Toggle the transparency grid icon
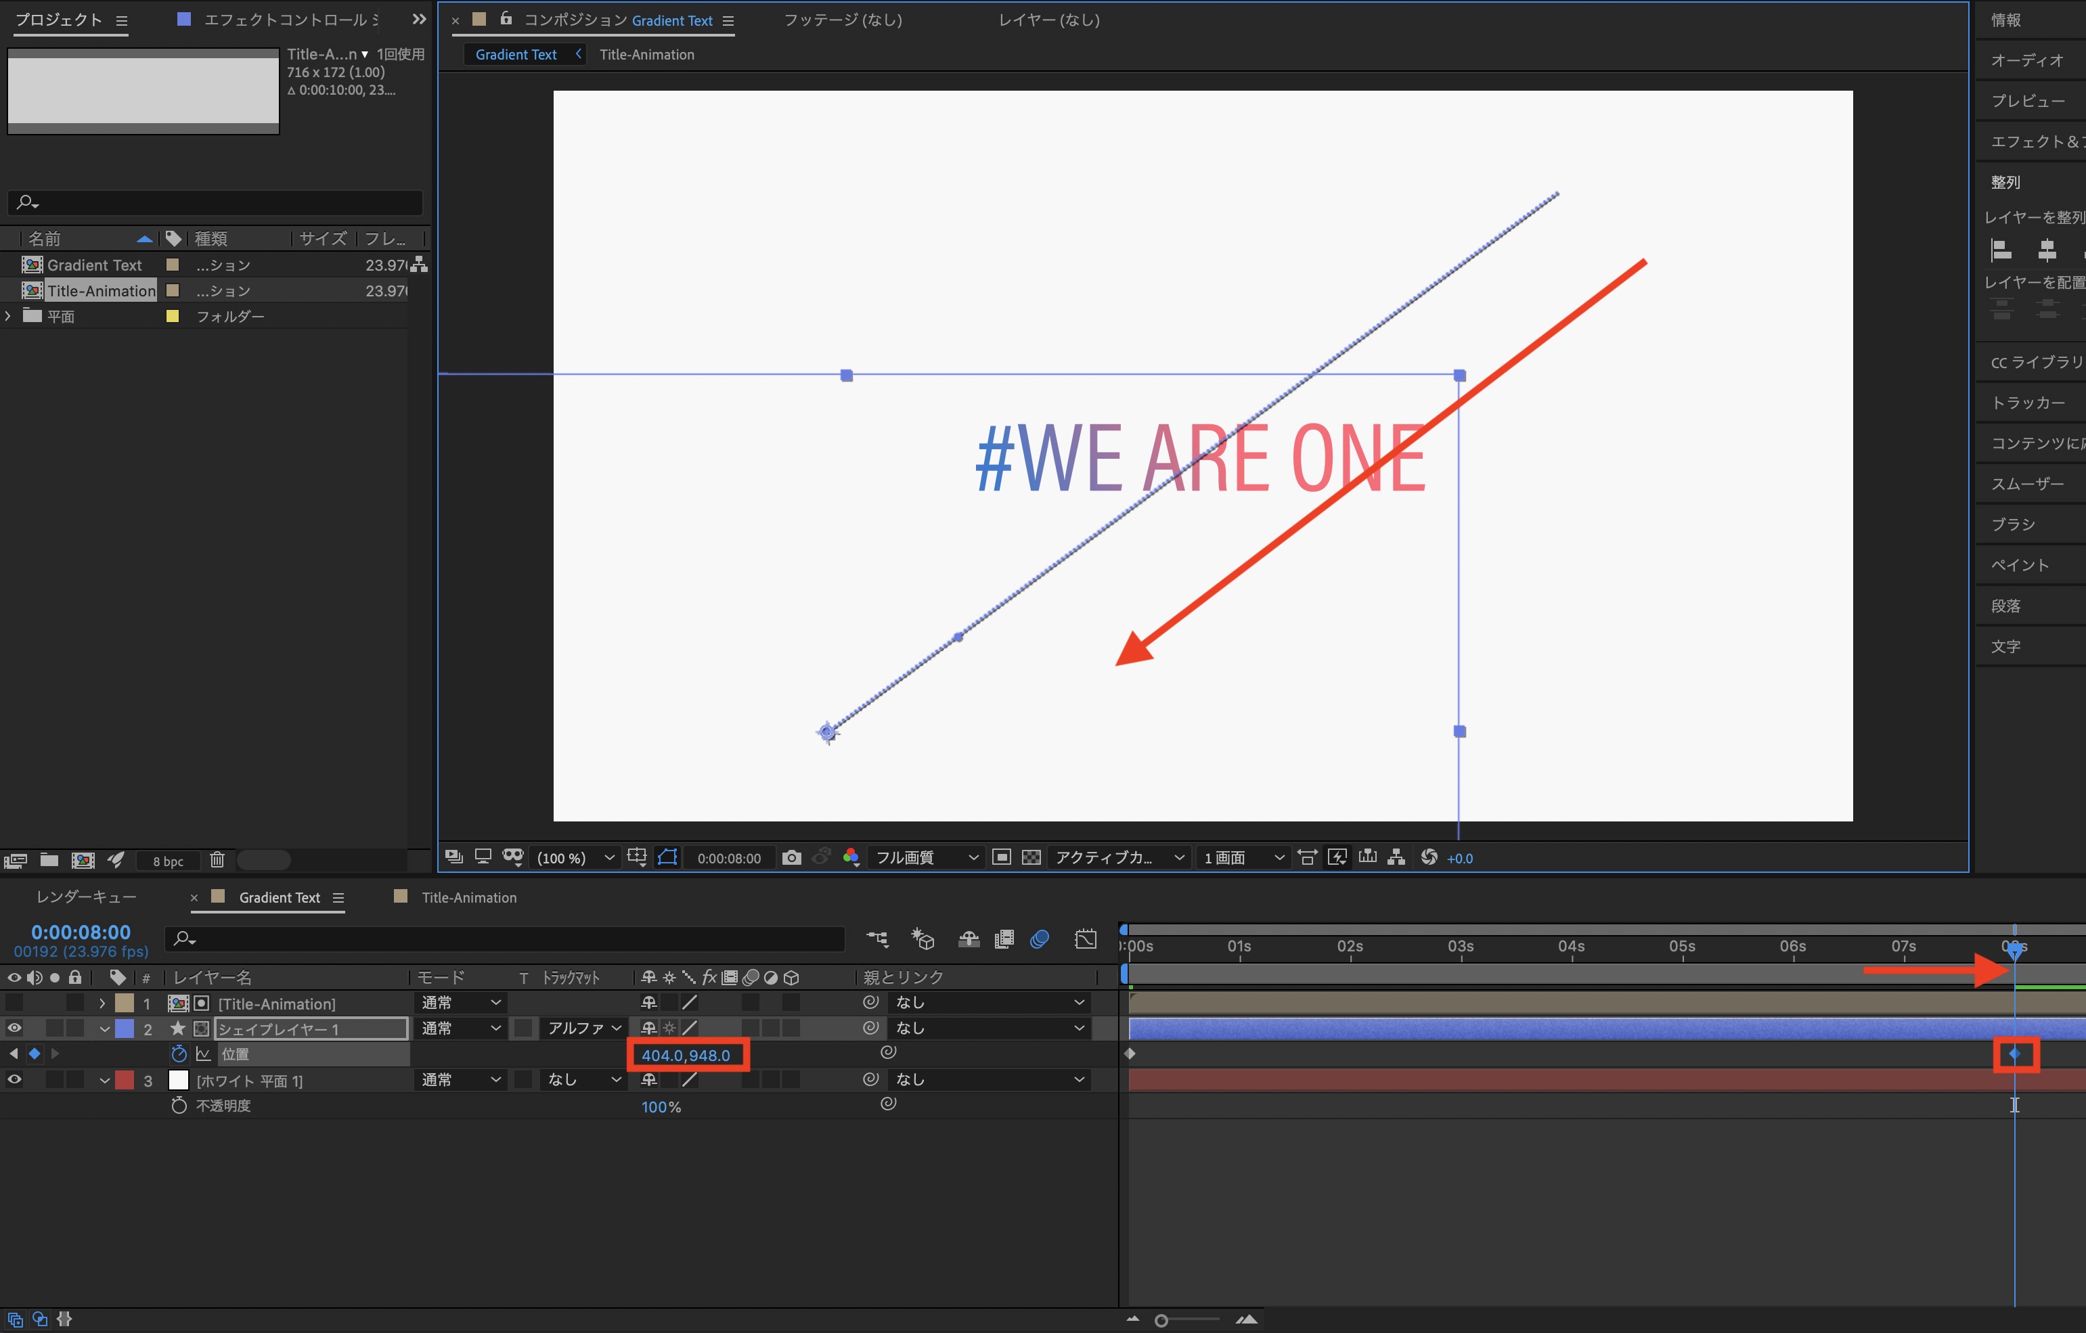Image resolution: width=2086 pixels, height=1333 pixels. pos(1031,857)
